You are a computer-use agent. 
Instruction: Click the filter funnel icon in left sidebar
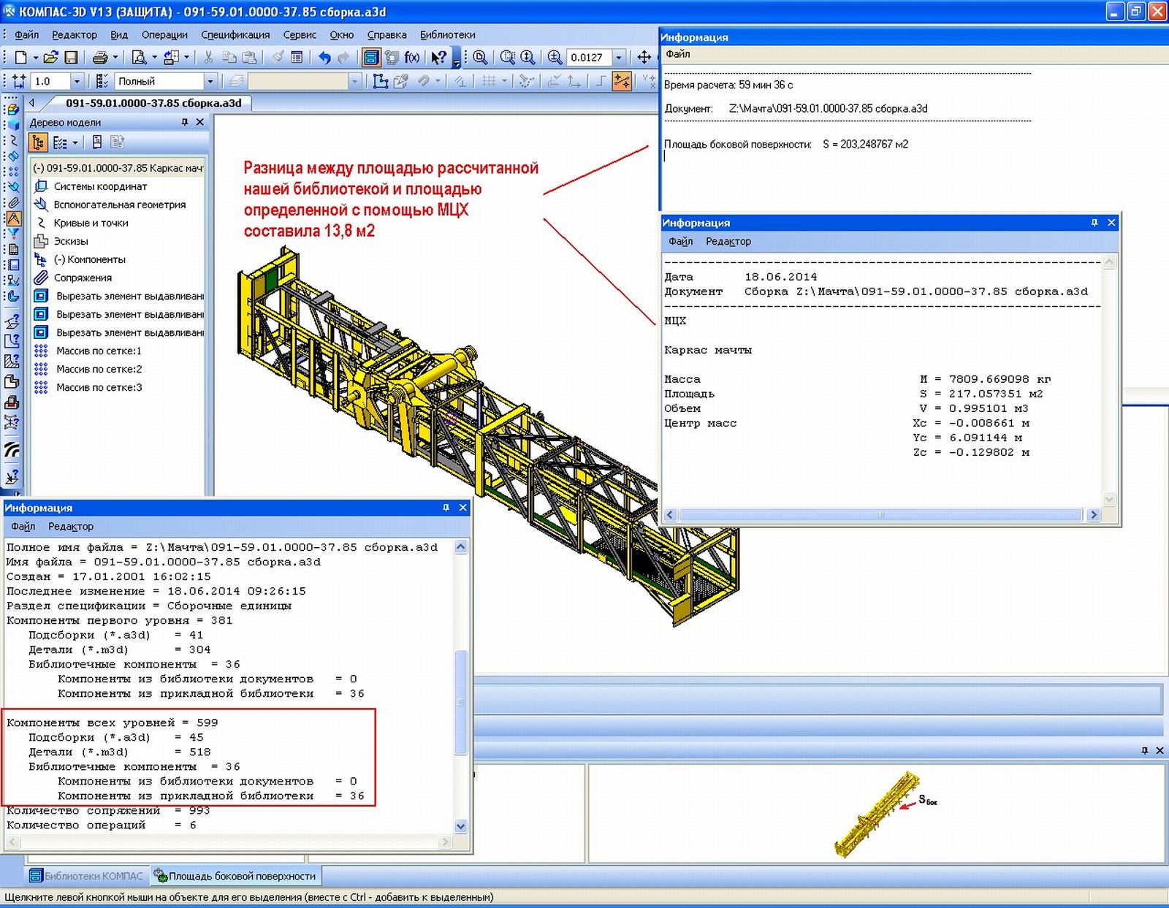(13, 234)
